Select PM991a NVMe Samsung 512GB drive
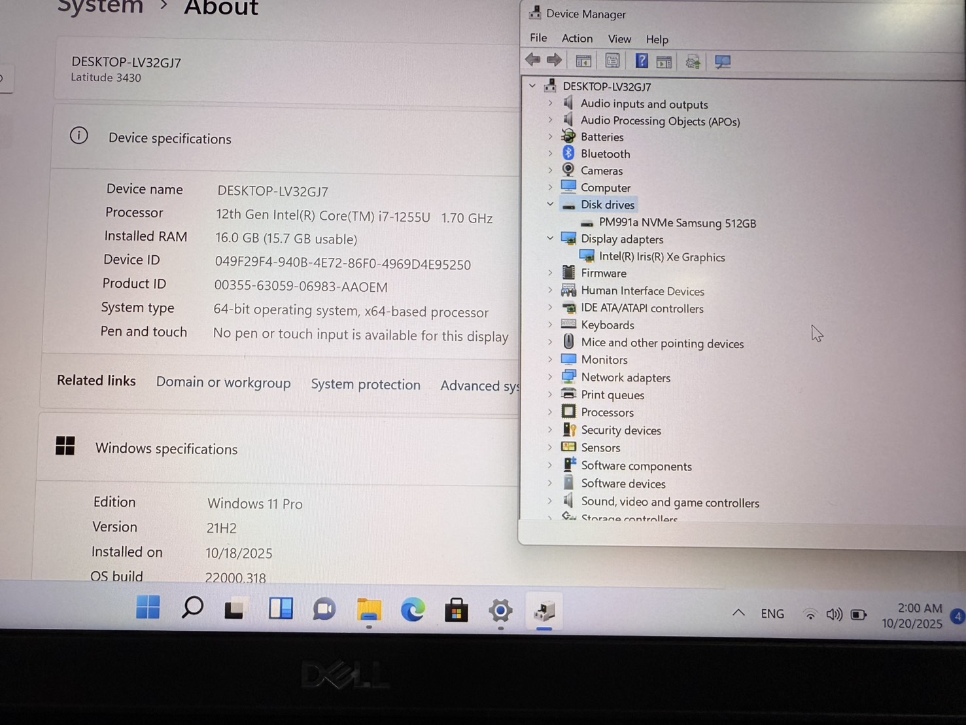The width and height of the screenshot is (966, 725). click(677, 223)
